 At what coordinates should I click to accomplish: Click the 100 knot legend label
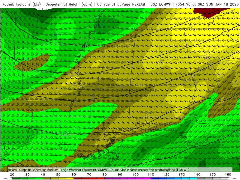point(136,175)
